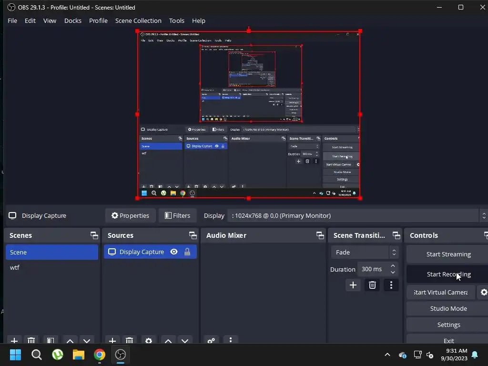
Task: Open the Display monitor dropdown
Action: point(357,215)
